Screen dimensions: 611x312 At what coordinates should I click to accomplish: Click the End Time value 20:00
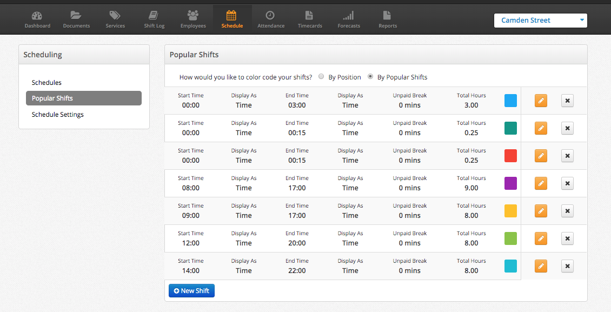[297, 243]
